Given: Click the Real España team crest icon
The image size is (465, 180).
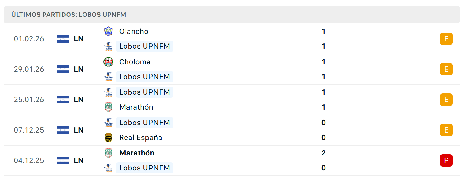Looking at the screenshot, I should (x=108, y=137).
